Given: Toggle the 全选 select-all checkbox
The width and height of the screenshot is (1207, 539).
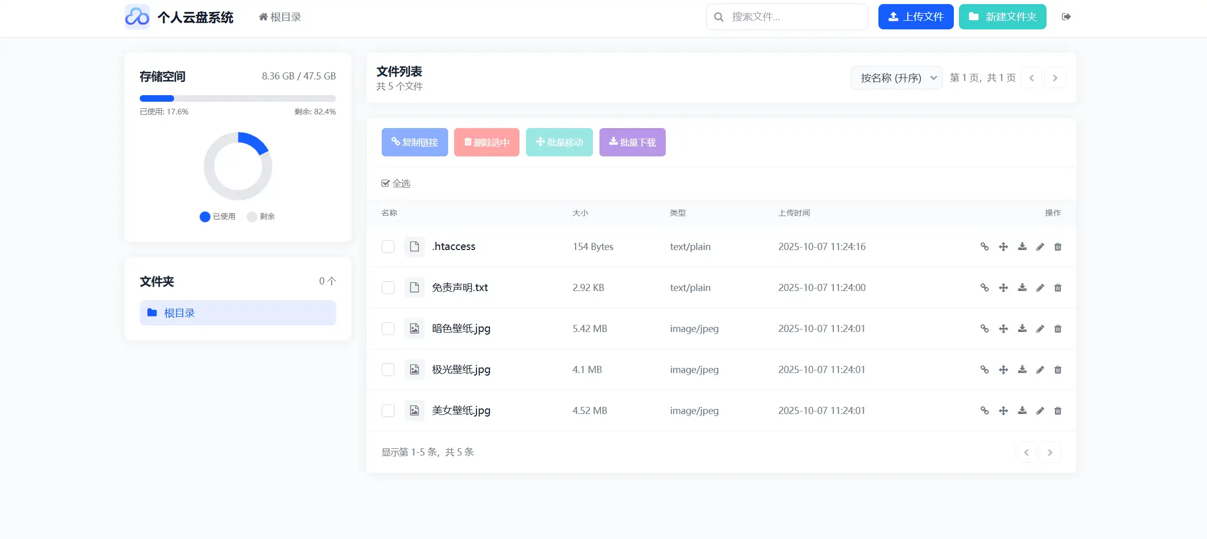Looking at the screenshot, I should click(x=386, y=183).
